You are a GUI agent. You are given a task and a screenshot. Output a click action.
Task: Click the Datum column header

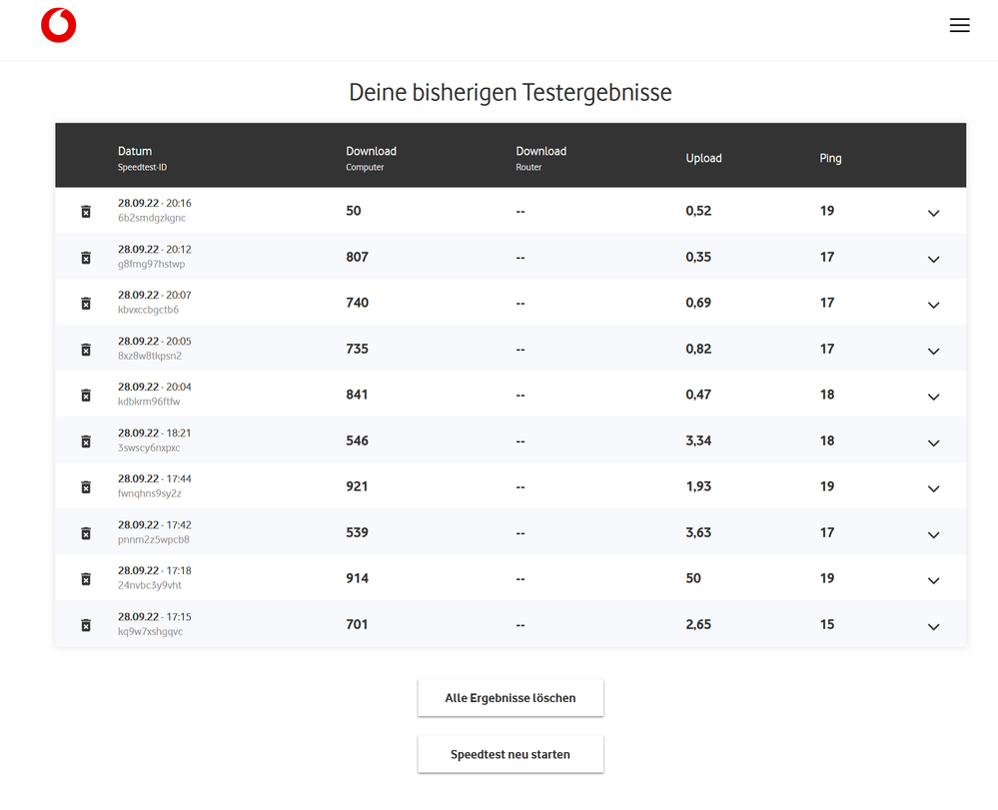pos(135,152)
